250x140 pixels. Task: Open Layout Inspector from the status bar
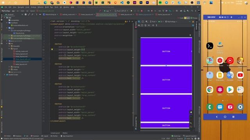click(x=190, y=136)
